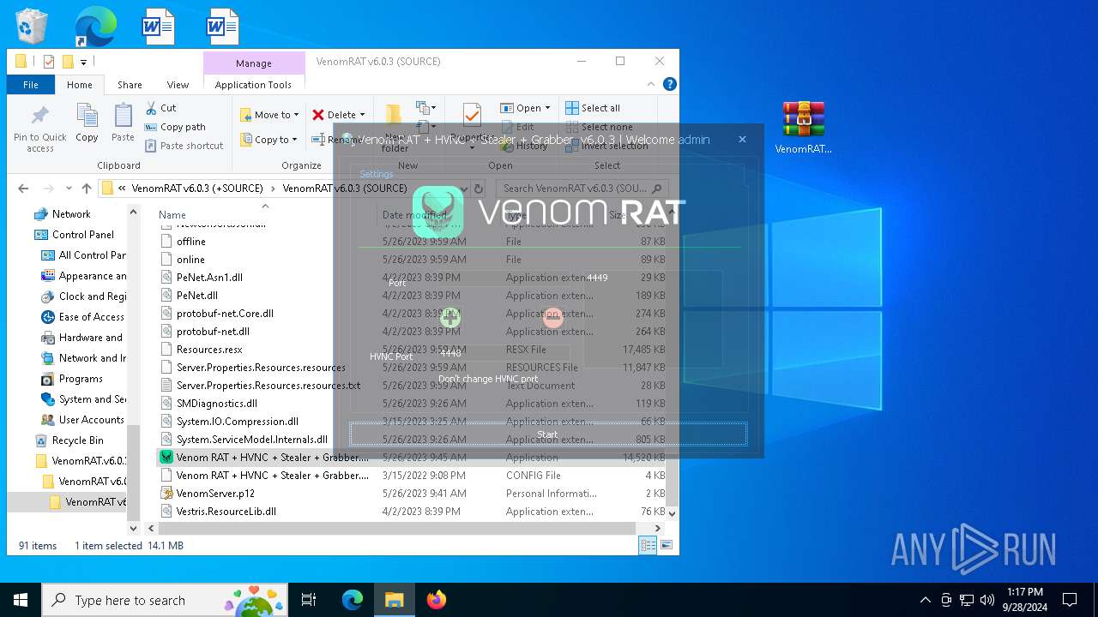Show hidden system tray icons chevron
Viewport: 1098px width, 617px height.
925,600
